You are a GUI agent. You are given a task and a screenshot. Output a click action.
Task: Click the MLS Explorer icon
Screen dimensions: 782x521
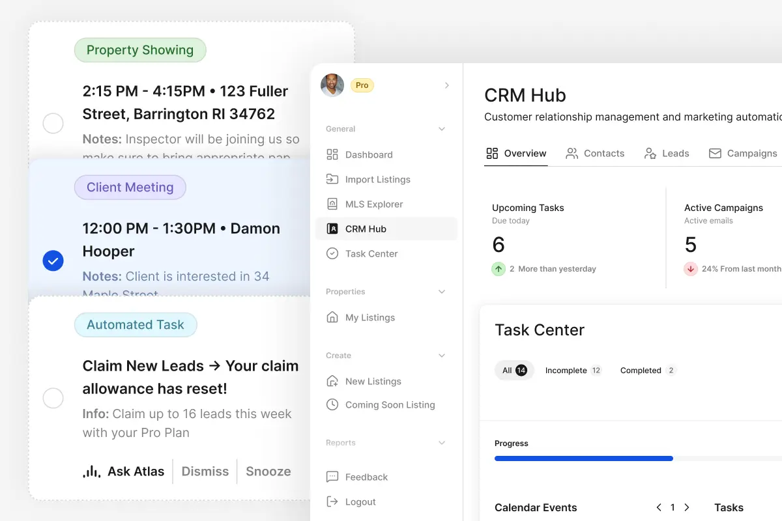tap(332, 204)
